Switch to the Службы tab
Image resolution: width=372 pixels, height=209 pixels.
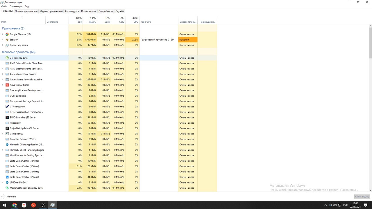[x=120, y=11]
